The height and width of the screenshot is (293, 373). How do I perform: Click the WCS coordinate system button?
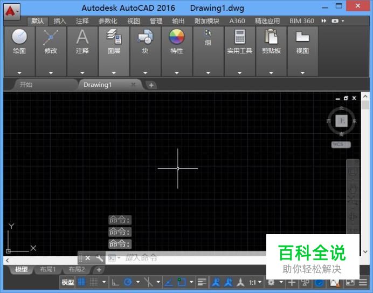[x=341, y=145]
